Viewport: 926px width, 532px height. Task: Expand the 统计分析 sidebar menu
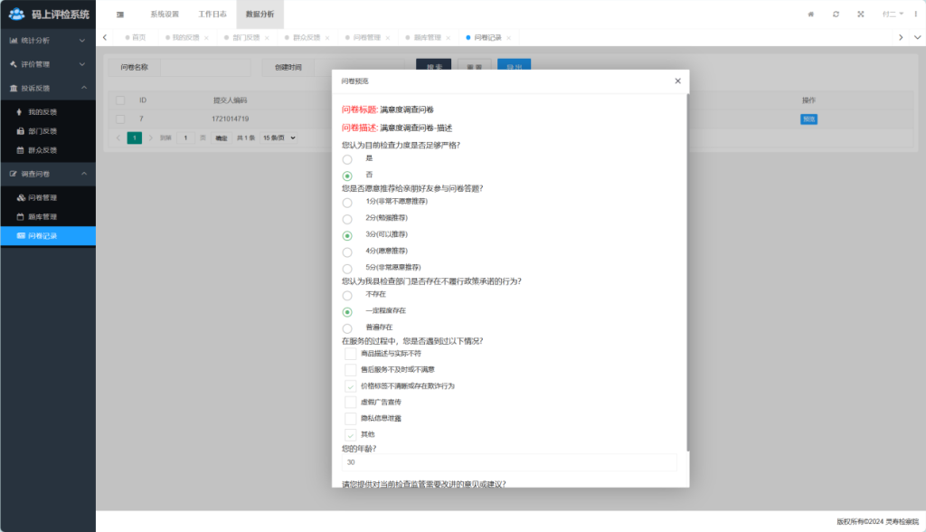[47, 41]
